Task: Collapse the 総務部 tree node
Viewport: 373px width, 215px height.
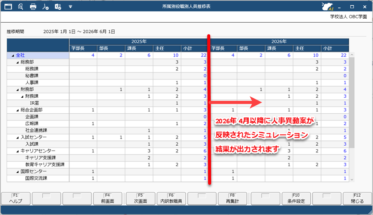Action: pos(18,62)
